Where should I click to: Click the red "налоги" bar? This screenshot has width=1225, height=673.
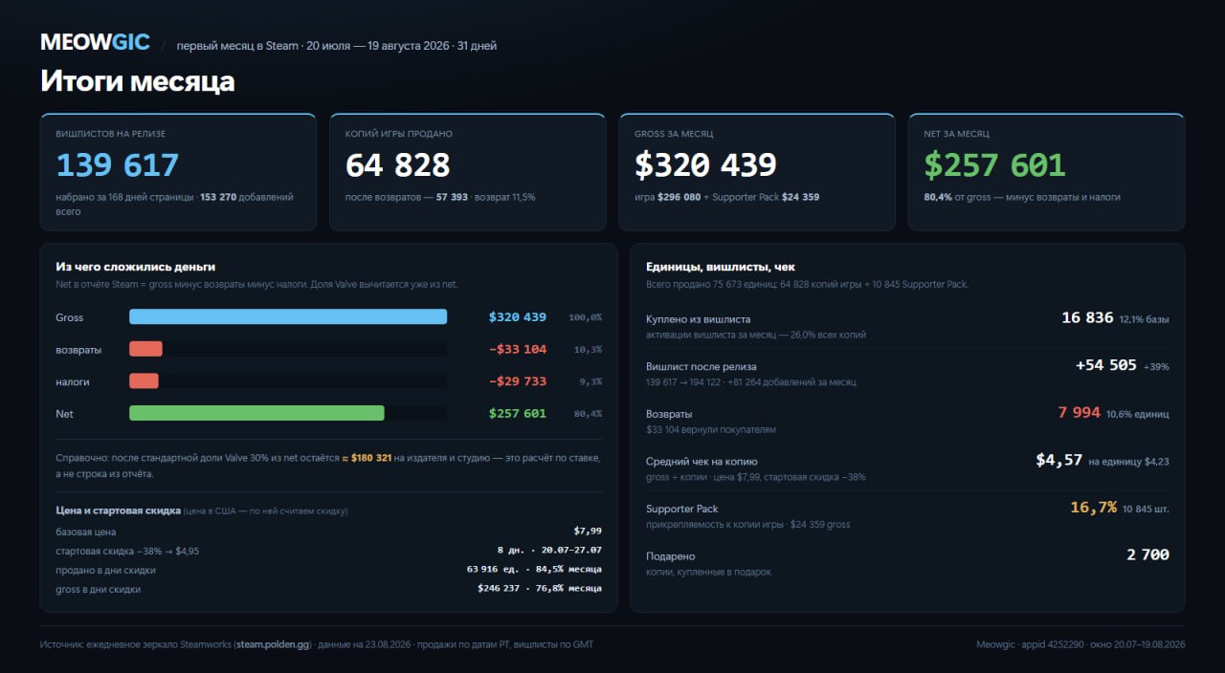144,381
